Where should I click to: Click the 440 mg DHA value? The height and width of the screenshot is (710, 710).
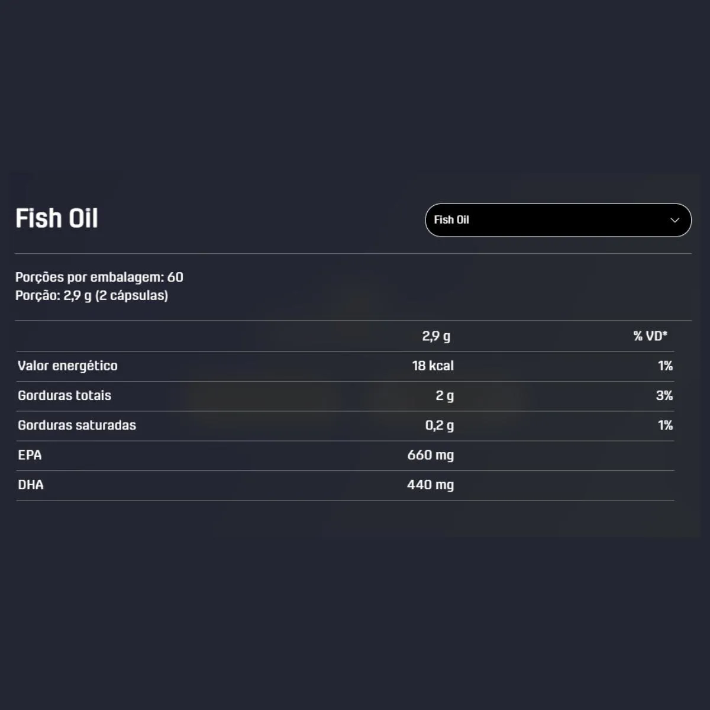[x=431, y=485]
